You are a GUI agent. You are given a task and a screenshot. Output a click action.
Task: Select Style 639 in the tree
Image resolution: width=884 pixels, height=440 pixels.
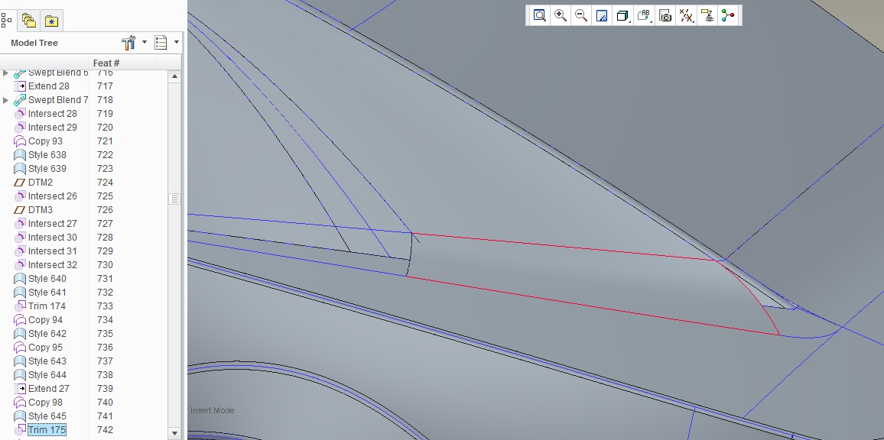pyautogui.click(x=47, y=169)
